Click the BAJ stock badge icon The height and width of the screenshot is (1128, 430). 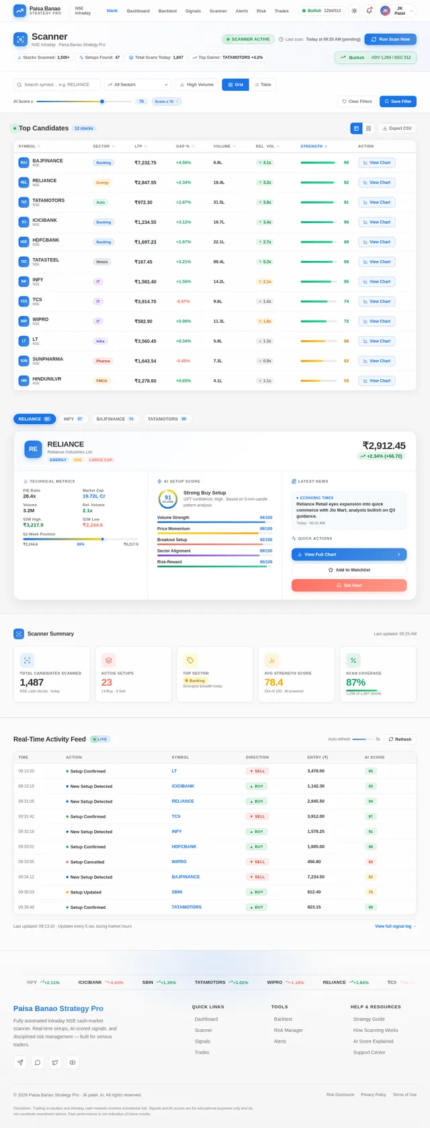click(24, 163)
